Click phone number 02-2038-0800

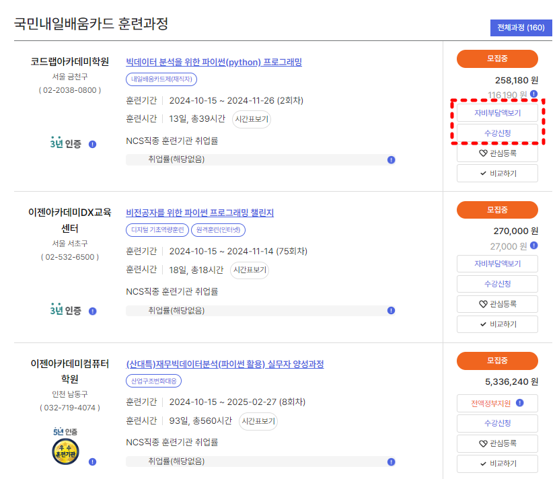(70, 90)
